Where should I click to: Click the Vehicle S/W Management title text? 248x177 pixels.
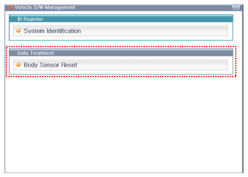[x=45, y=7]
